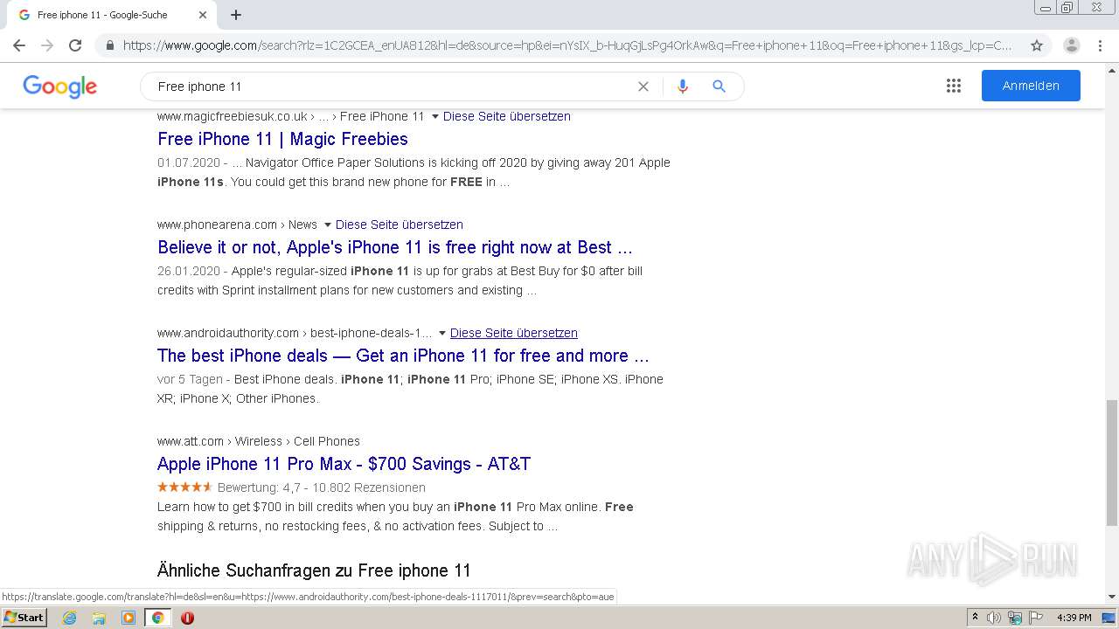Open the Google apps grid
Screen dimensions: 1119x629
click(954, 86)
